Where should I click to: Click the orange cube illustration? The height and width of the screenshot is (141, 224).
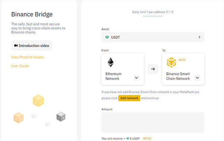[x=19, y=117]
